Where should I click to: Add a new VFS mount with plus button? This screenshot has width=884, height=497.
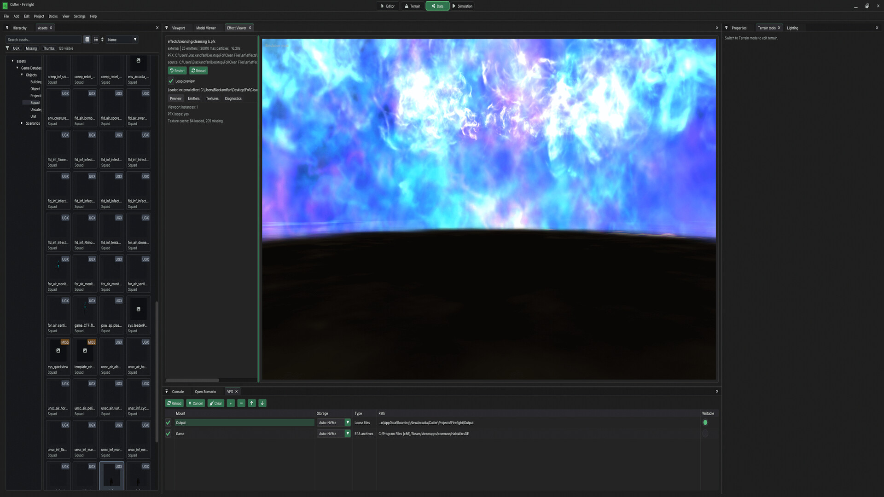click(231, 403)
